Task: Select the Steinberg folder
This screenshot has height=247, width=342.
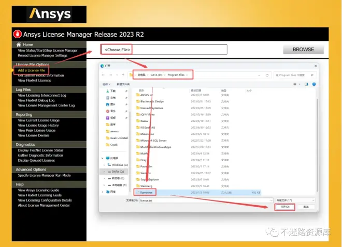Action: 144,186
